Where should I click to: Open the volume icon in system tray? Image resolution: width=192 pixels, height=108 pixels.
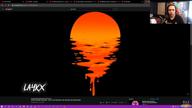(x=178, y=106)
